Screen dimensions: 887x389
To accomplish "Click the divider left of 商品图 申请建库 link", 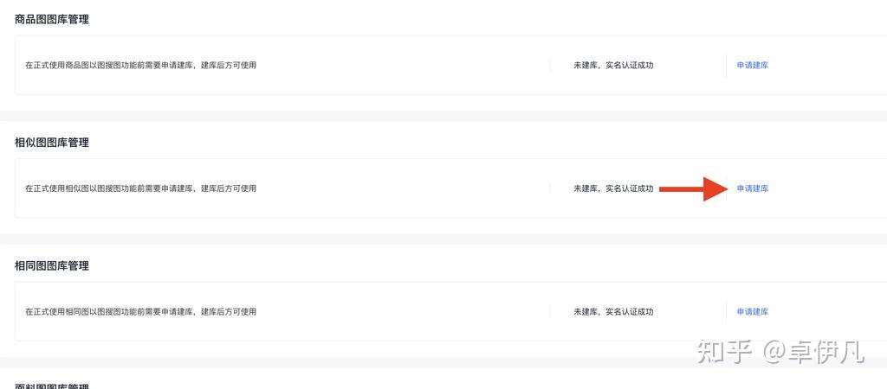I will 726,66.
